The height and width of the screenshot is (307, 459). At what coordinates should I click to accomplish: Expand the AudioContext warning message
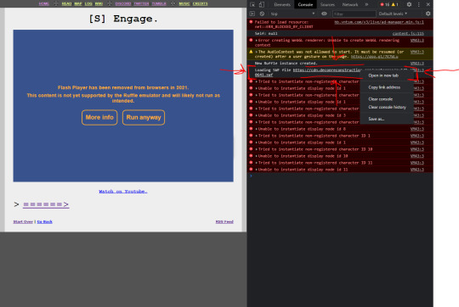point(257,52)
